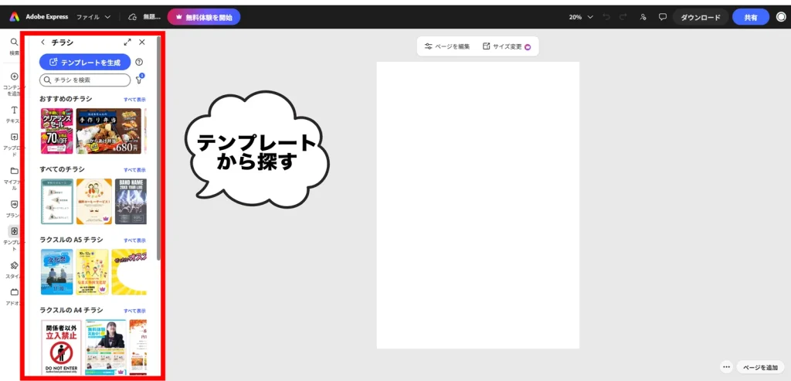791x381 pixels.
Task: Click the redo arrow in the top bar
Action: pyautogui.click(x=623, y=17)
